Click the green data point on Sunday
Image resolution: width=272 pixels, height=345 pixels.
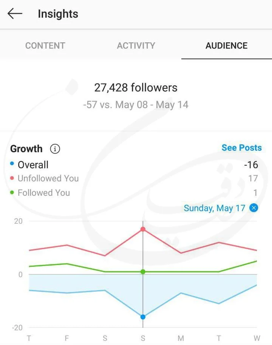click(143, 272)
